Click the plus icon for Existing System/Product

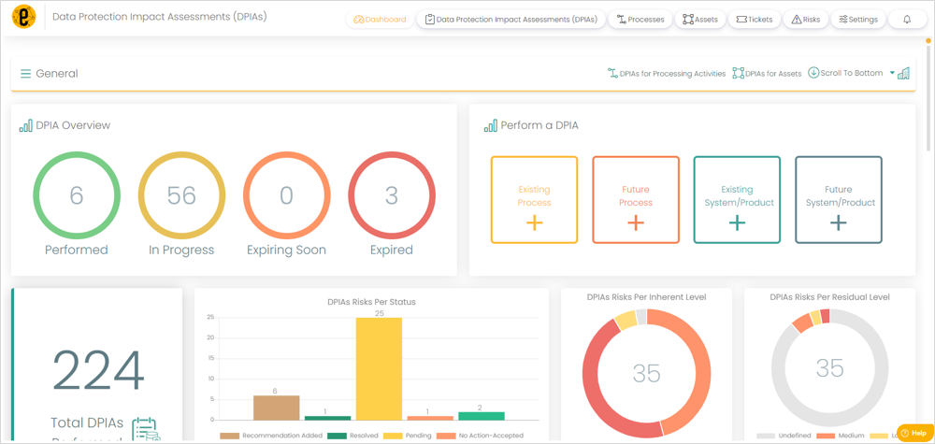(x=737, y=223)
